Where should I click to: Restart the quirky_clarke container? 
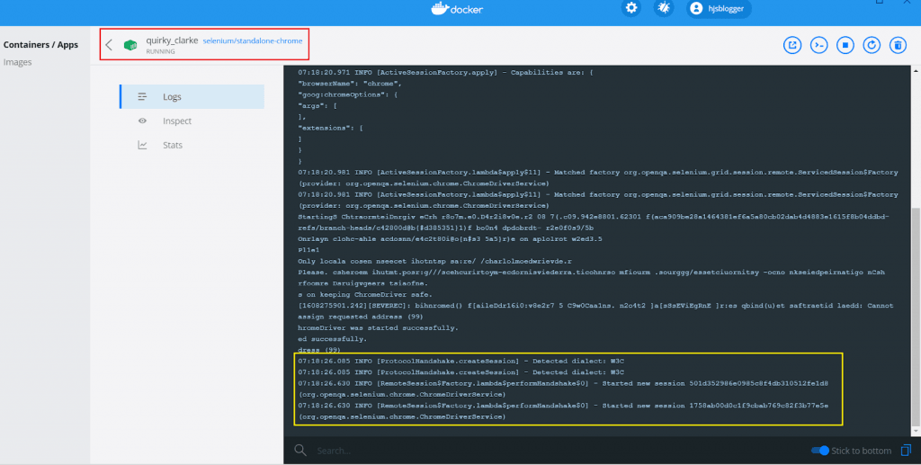point(872,45)
